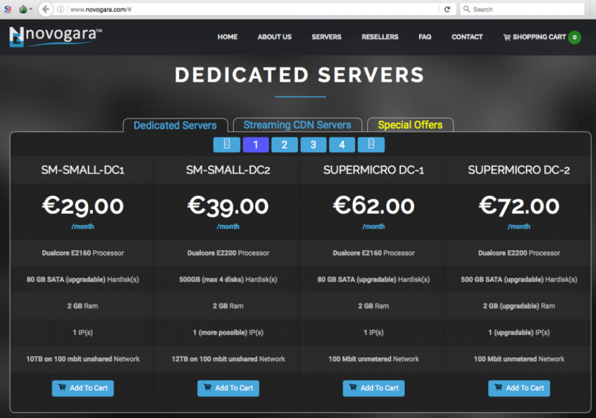
Task: Select pagination page 3
Action: (x=313, y=145)
